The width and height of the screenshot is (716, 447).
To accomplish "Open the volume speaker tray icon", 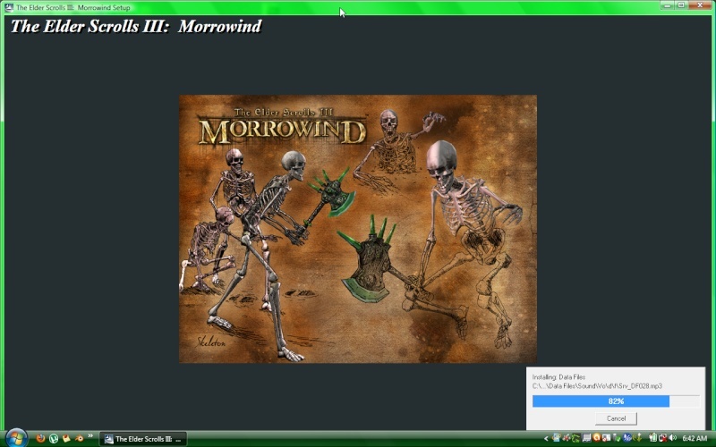I will pos(673,438).
